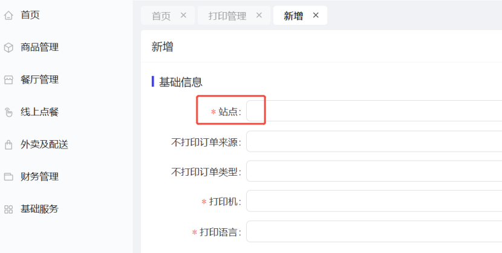The height and width of the screenshot is (253, 502).
Task: Close the 新增 tab
Action: (316, 15)
